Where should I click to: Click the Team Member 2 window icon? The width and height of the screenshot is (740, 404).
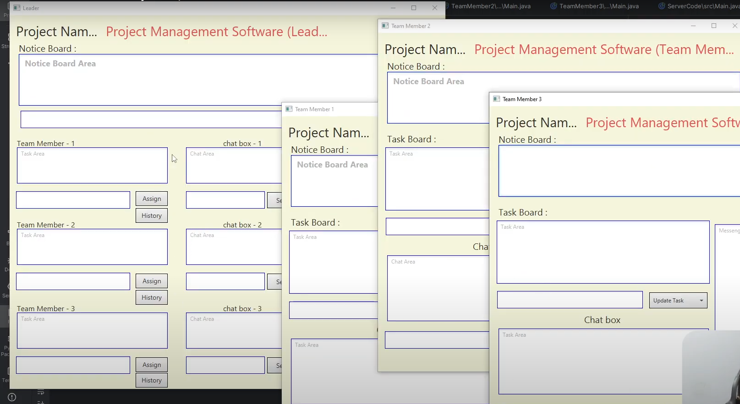(x=385, y=26)
